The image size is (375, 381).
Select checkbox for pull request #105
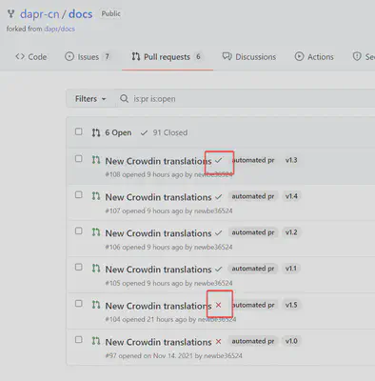(79, 267)
